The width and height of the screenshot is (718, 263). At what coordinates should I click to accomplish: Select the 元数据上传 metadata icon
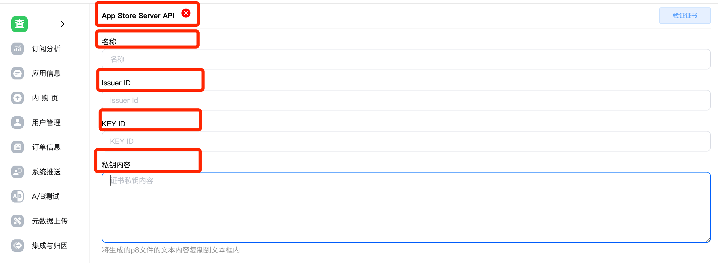click(x=17, y=221)
